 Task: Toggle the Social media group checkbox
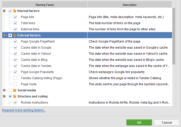pyautogui.click(x=10, y=90)
